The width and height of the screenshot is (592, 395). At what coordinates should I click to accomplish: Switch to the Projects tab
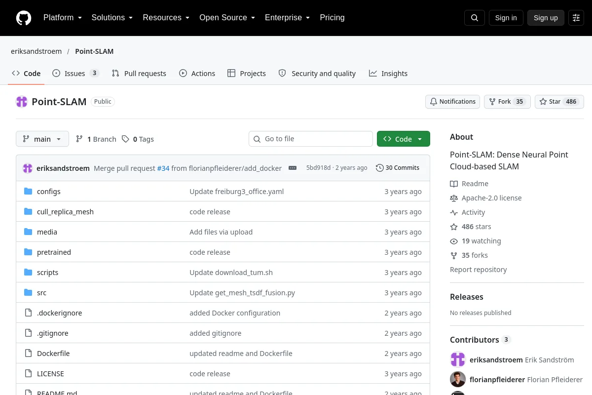(247, 73)
